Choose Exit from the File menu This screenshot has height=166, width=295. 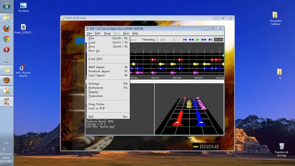coord(107,117)
